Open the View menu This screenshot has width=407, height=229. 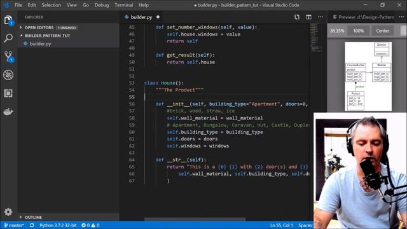72,5
